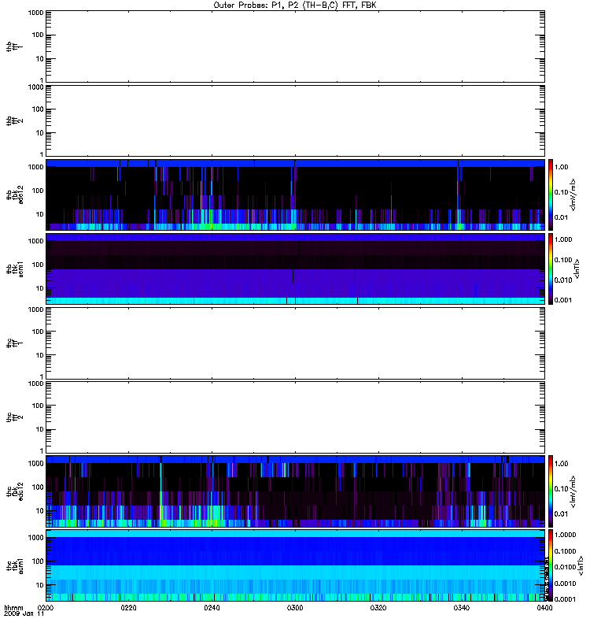Viewport: 590px width, 630px height.
Task: Click inside the empty thc fff 1 panel
Action: click(x=295, y=343)
